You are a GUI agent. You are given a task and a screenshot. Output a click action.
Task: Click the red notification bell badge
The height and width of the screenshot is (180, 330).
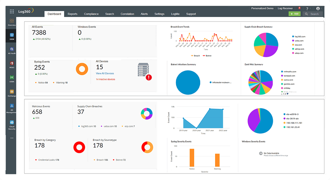pos(299,8)
